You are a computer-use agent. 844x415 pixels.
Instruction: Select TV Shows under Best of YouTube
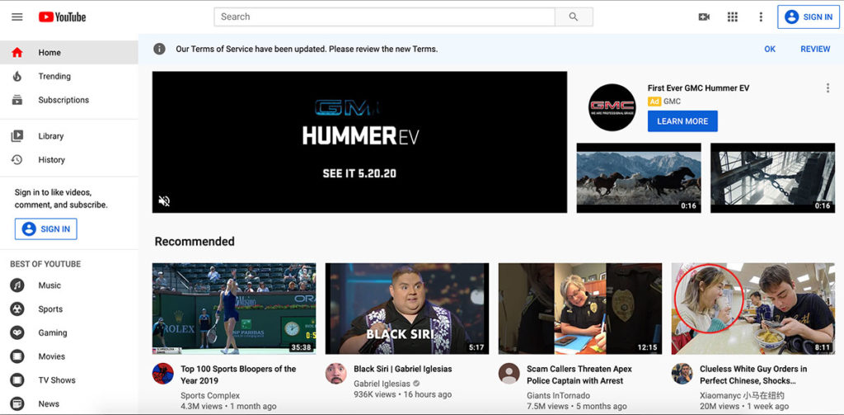point(69,380)
